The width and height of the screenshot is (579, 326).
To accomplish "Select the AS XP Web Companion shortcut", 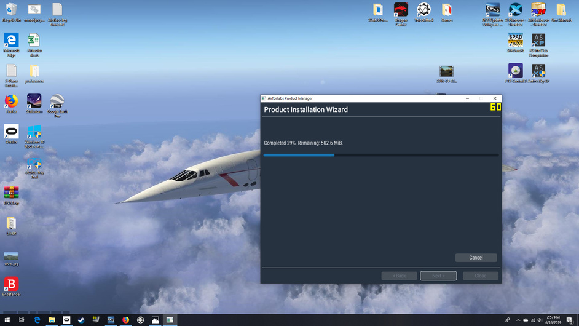I will (x=538, y=45).
